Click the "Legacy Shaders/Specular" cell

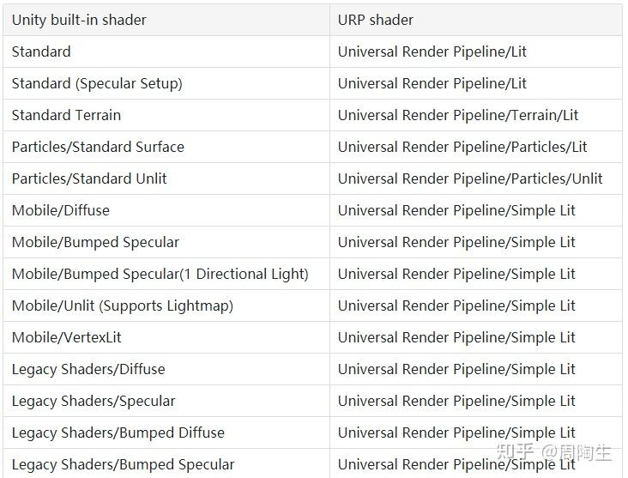[94, 401]
